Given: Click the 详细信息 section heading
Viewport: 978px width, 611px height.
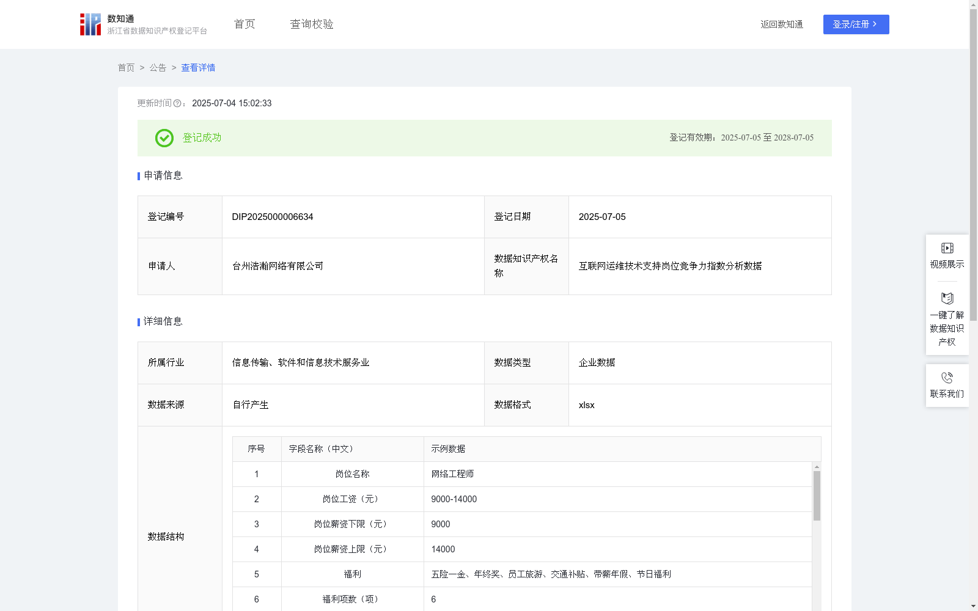Looking at the screenshot, I should point(163,322).
